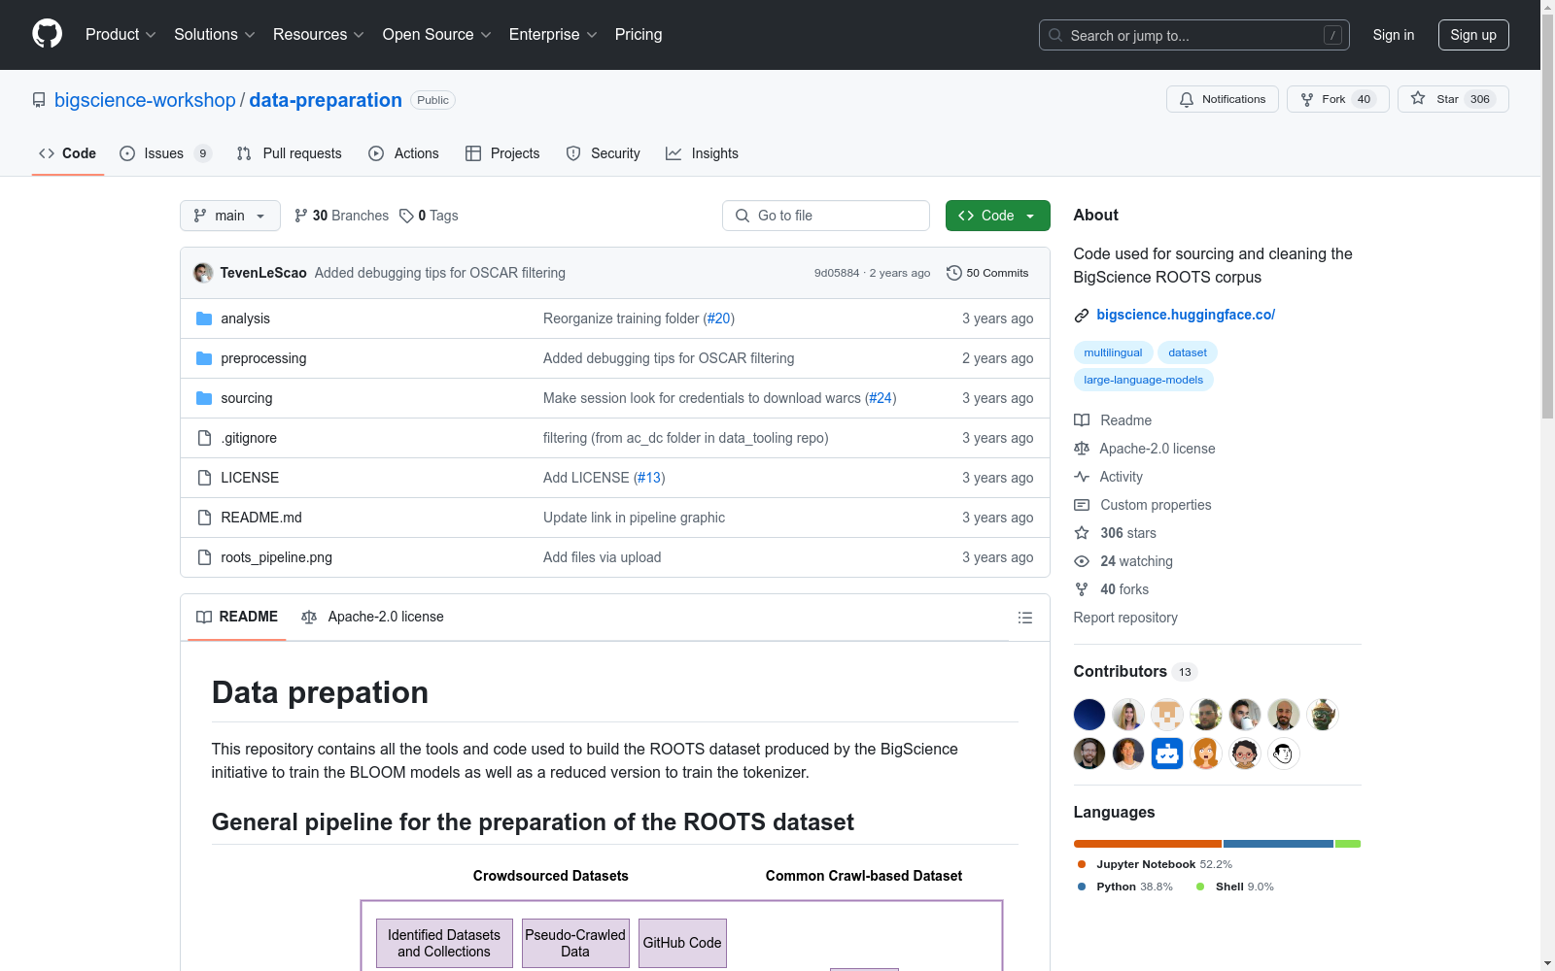Click the link icon beside bigscience.huggingface.co
1555x971 pixels.
(x=1082, y=316)
